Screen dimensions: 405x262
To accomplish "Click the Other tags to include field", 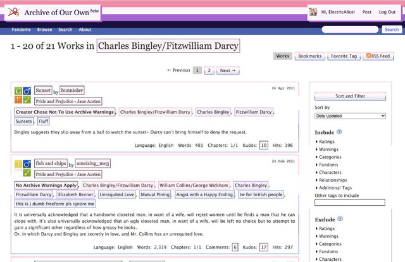I will [350, 203].
